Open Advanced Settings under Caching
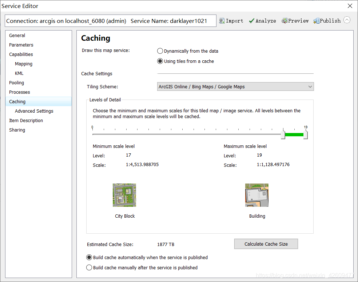 [38, 111]
